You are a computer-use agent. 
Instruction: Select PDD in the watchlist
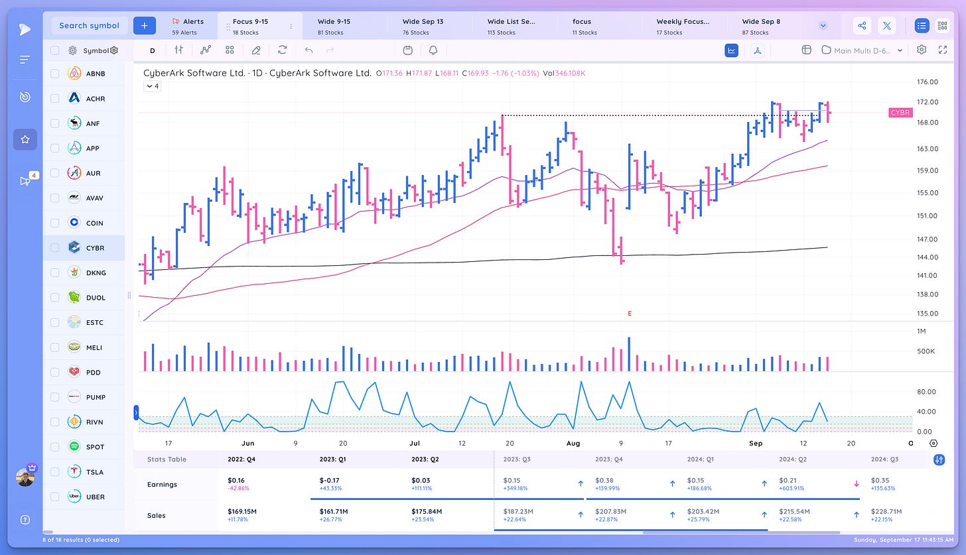84,372
